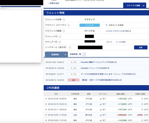This screenshot has height=123, width=149.
Task: Click the ベーシック account status badge
Action: coord(90,25)
